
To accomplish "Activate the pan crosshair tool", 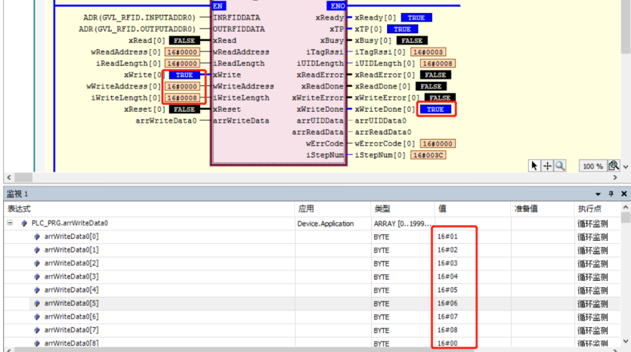I will 547,165.
